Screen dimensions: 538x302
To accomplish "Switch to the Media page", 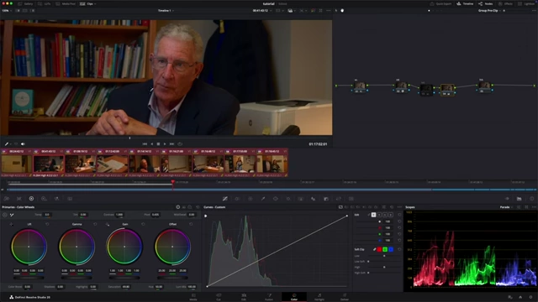I will click(x=193, y=297).
